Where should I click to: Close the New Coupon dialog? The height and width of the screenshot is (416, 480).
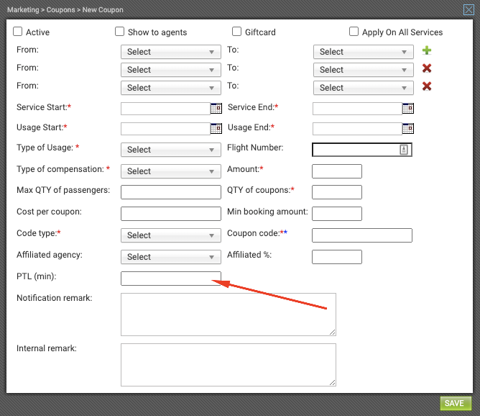tap(469, 10)
